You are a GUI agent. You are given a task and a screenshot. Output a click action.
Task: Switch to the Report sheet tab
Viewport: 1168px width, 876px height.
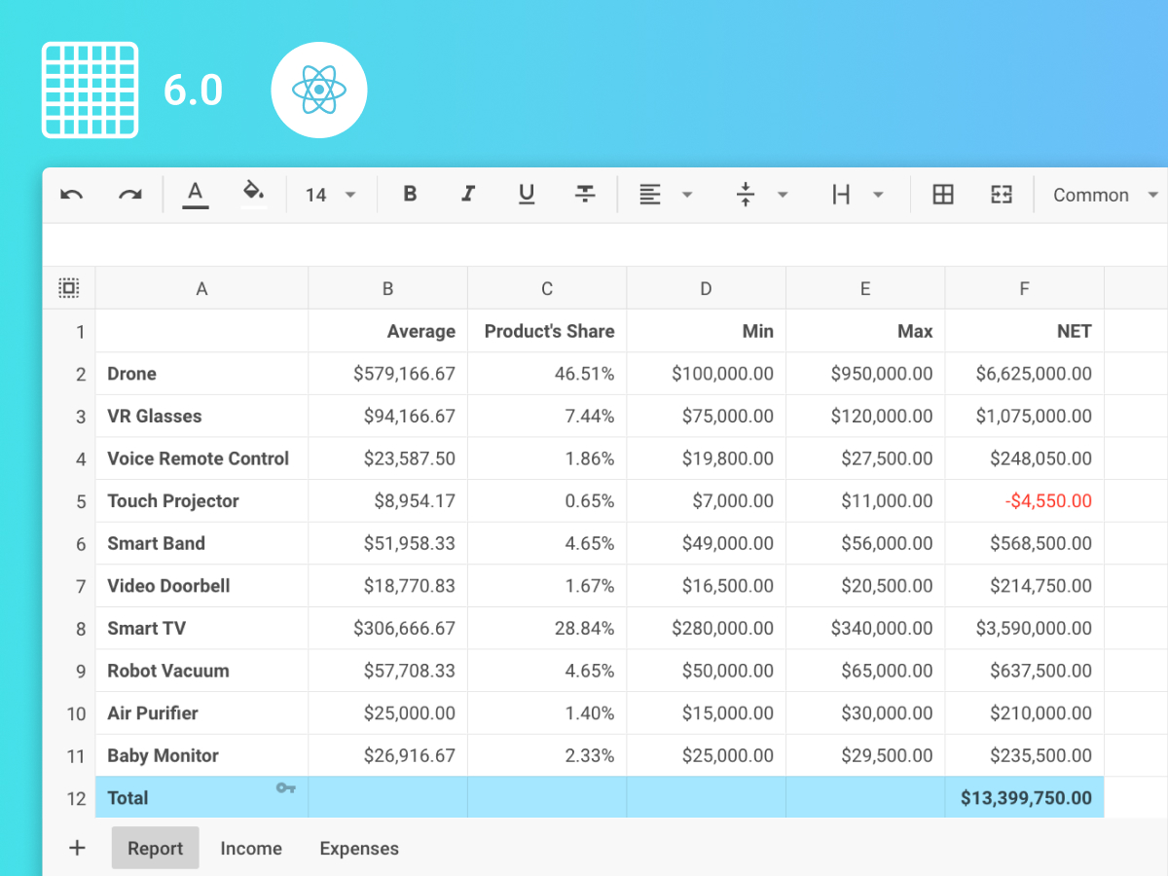coord(156,848)
